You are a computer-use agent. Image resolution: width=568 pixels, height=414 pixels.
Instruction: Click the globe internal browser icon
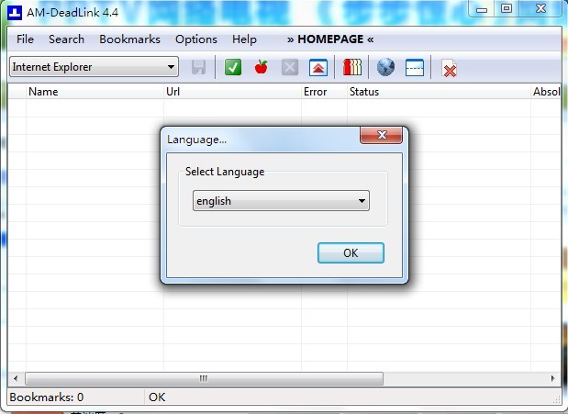tap(386, 67)
